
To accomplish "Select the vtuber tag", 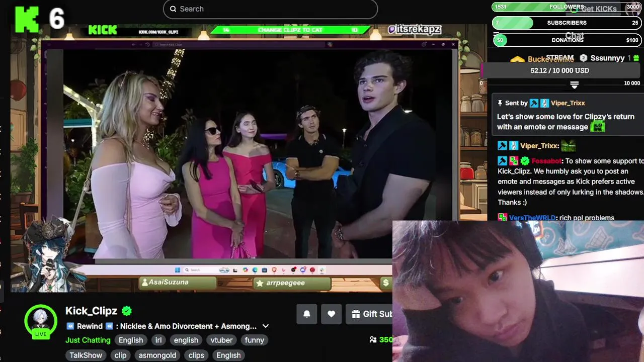I will click(x=222, y=340).
